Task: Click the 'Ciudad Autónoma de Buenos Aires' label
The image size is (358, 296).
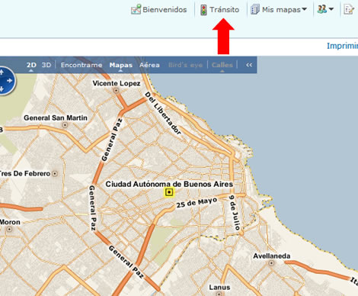Action: point(169,184)
